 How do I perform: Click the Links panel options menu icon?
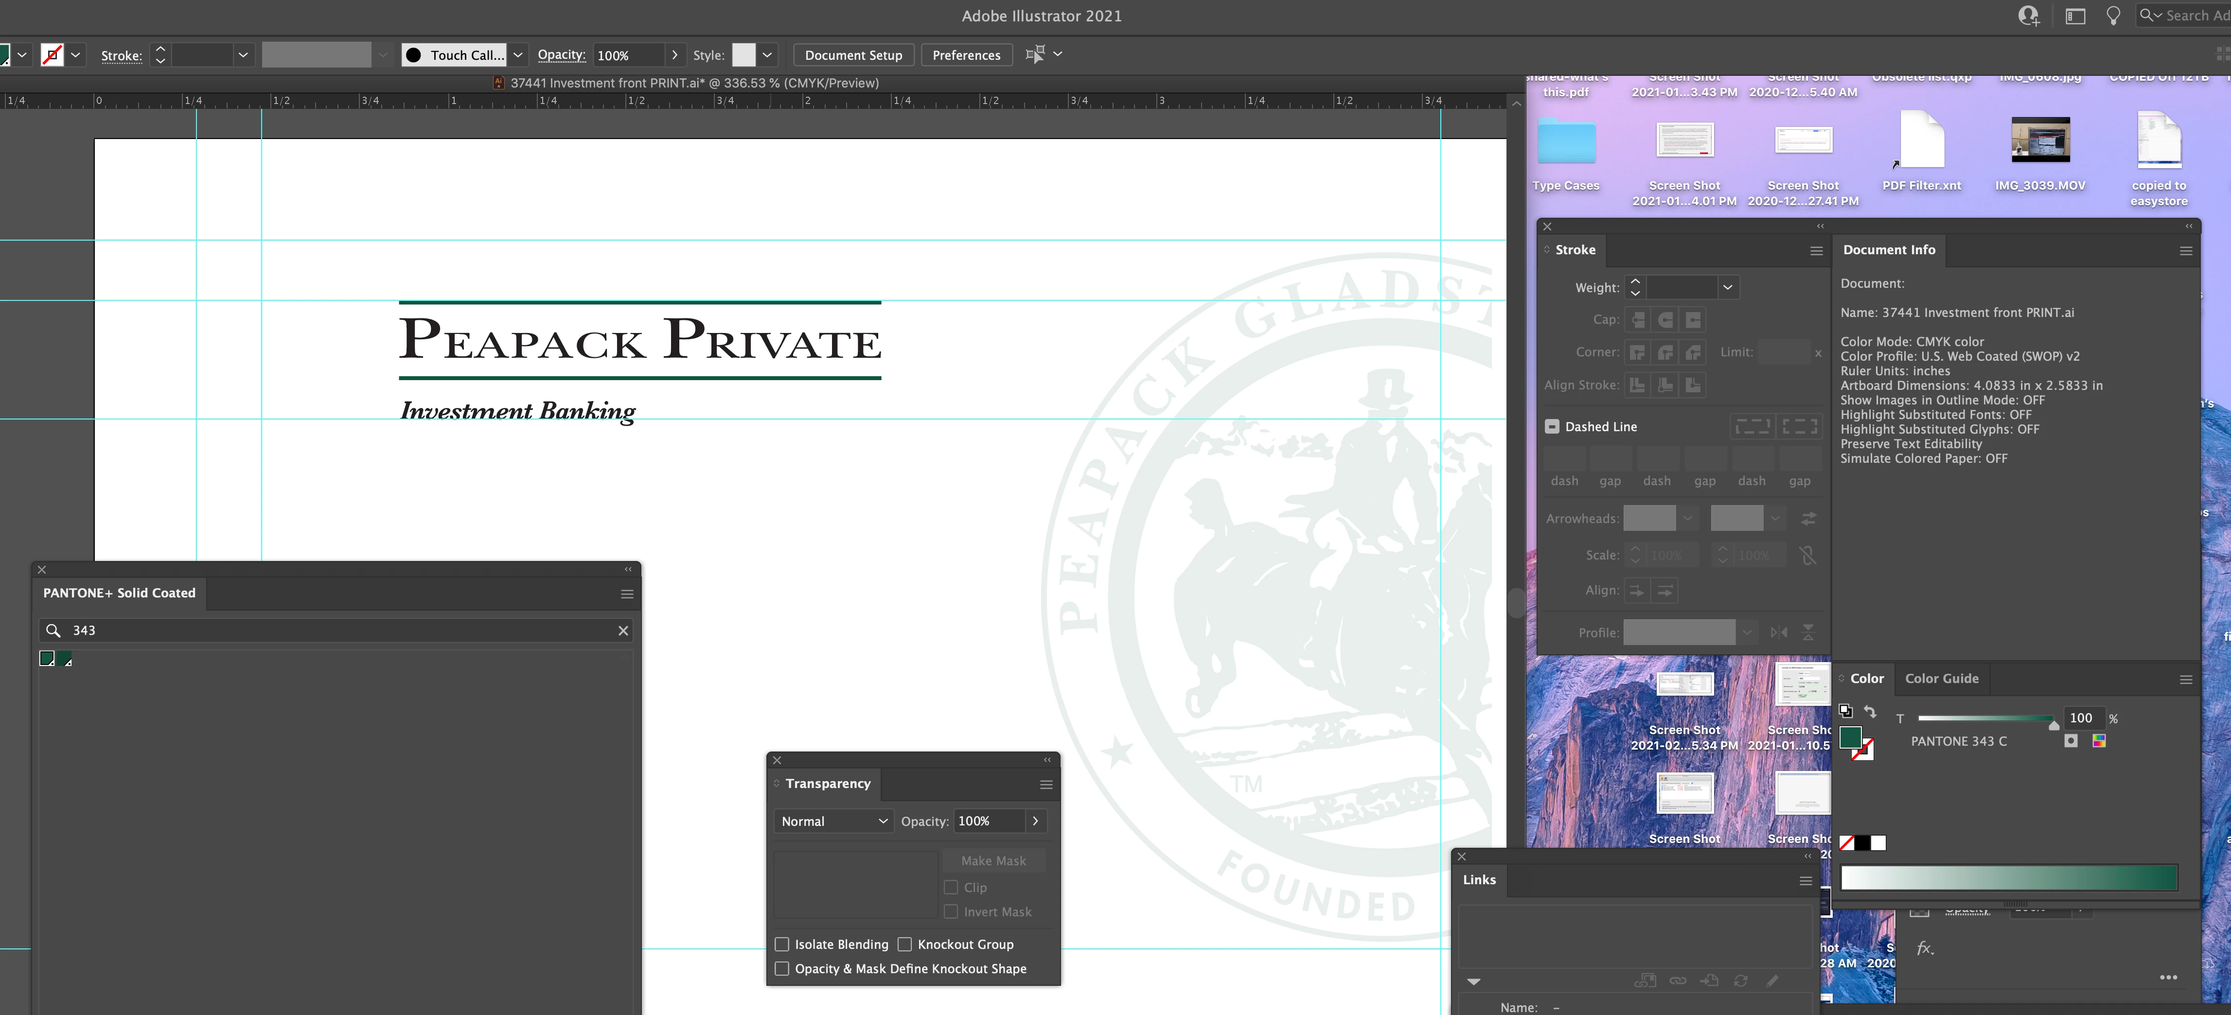pyautogui.click(x=1806, y=881)
